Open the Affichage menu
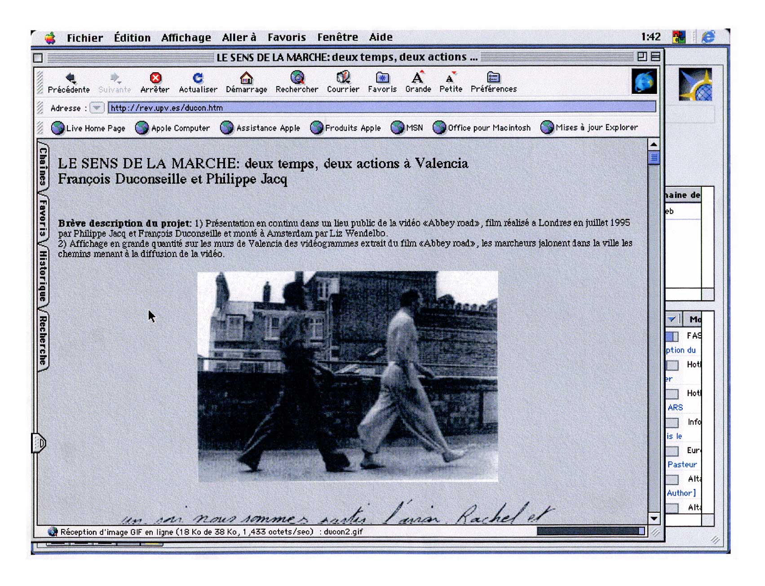Screen dimensions: 765x586 [186, 38]
